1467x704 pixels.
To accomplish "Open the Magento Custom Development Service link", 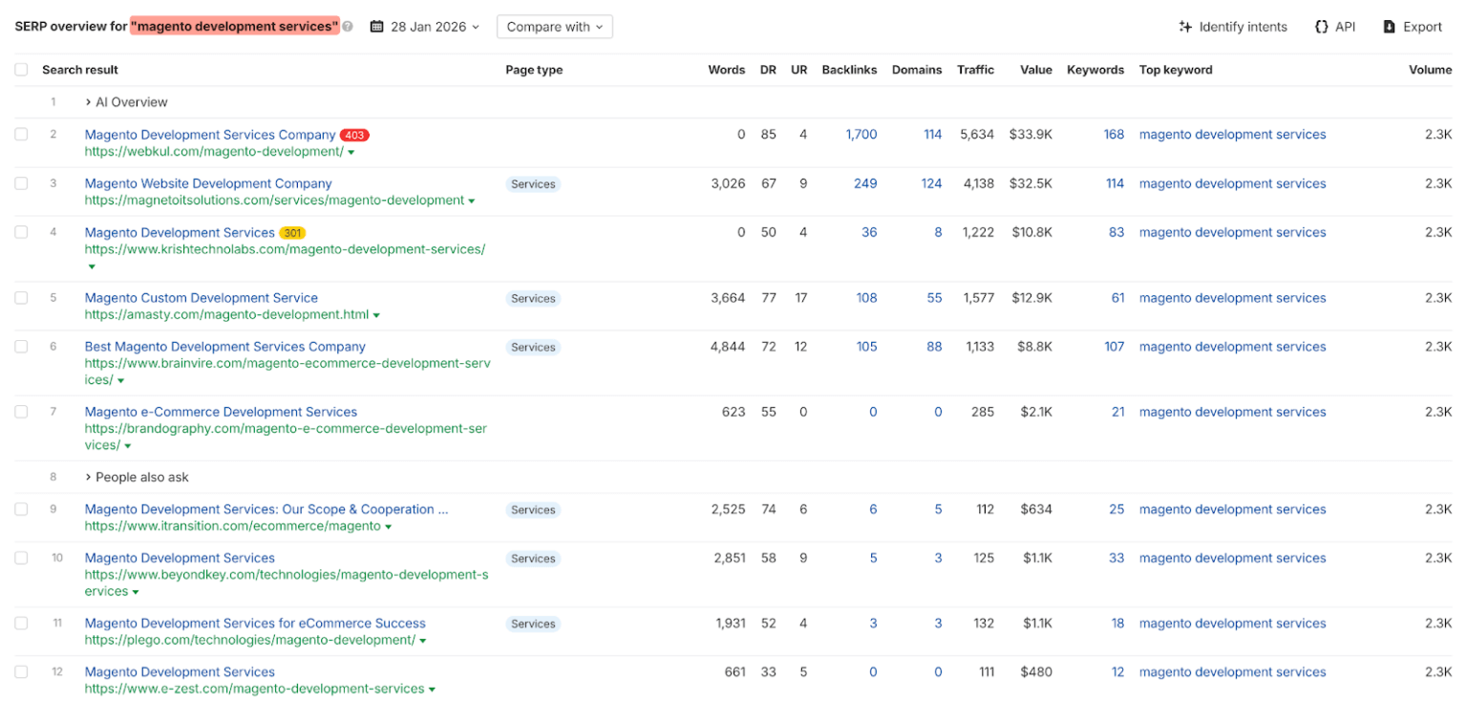I will pos(202,298).
